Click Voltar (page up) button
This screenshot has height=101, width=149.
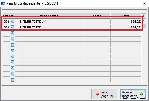pyautogui.click(x=104, y=94)
